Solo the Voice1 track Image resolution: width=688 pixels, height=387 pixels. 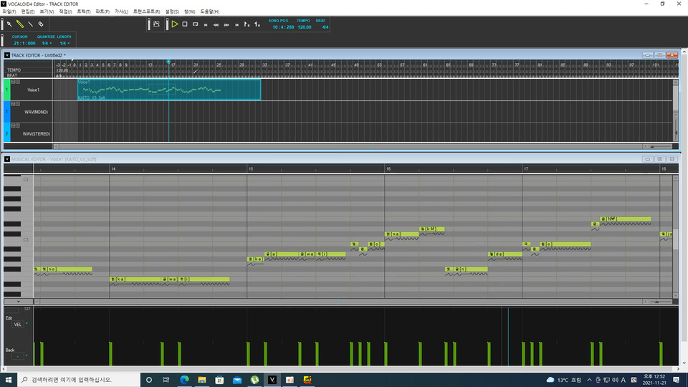tap(18, 82)
